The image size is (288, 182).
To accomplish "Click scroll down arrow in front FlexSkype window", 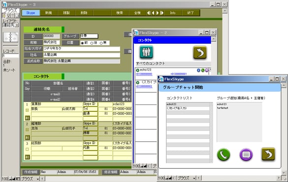I will [284, 173].
